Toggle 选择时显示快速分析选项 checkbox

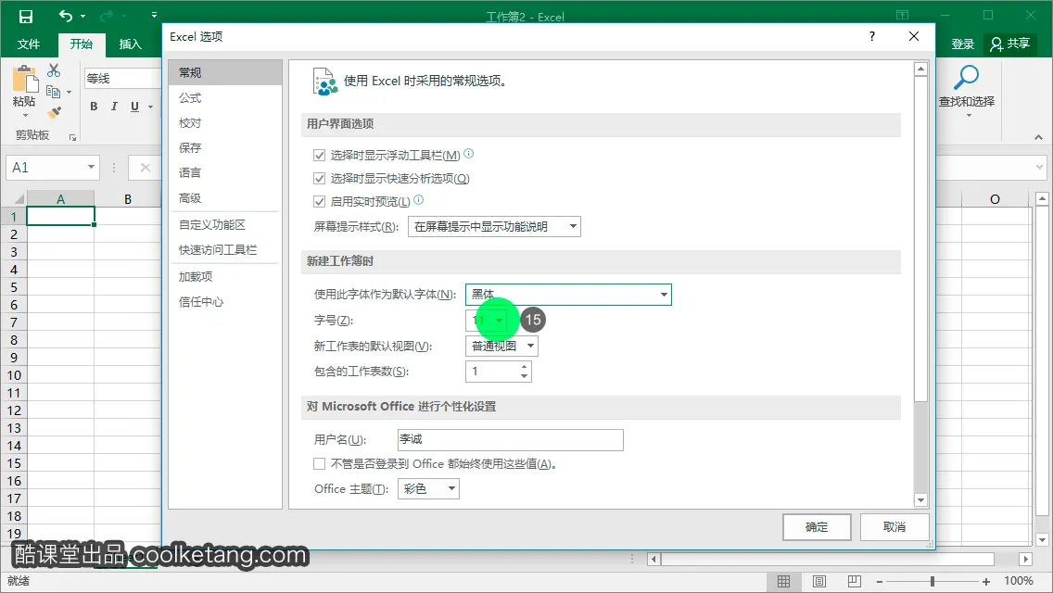pos(320,179)
